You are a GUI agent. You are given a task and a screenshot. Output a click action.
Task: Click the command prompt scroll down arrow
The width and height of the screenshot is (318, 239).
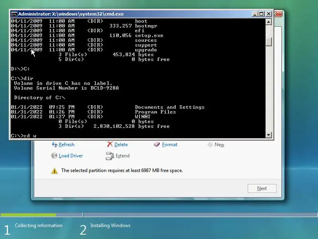click(x=269, y=135)
